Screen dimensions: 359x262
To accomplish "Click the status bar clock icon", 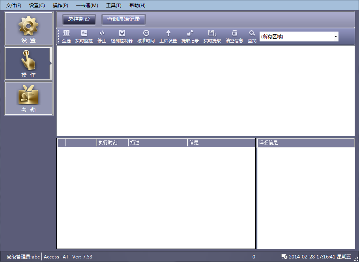I will click(284, 257).
